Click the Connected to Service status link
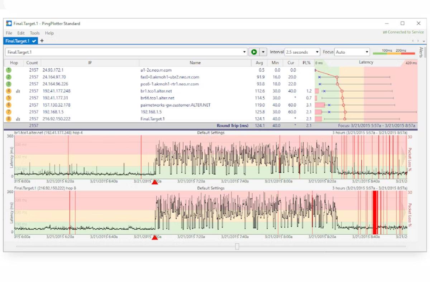 point(403,32)
